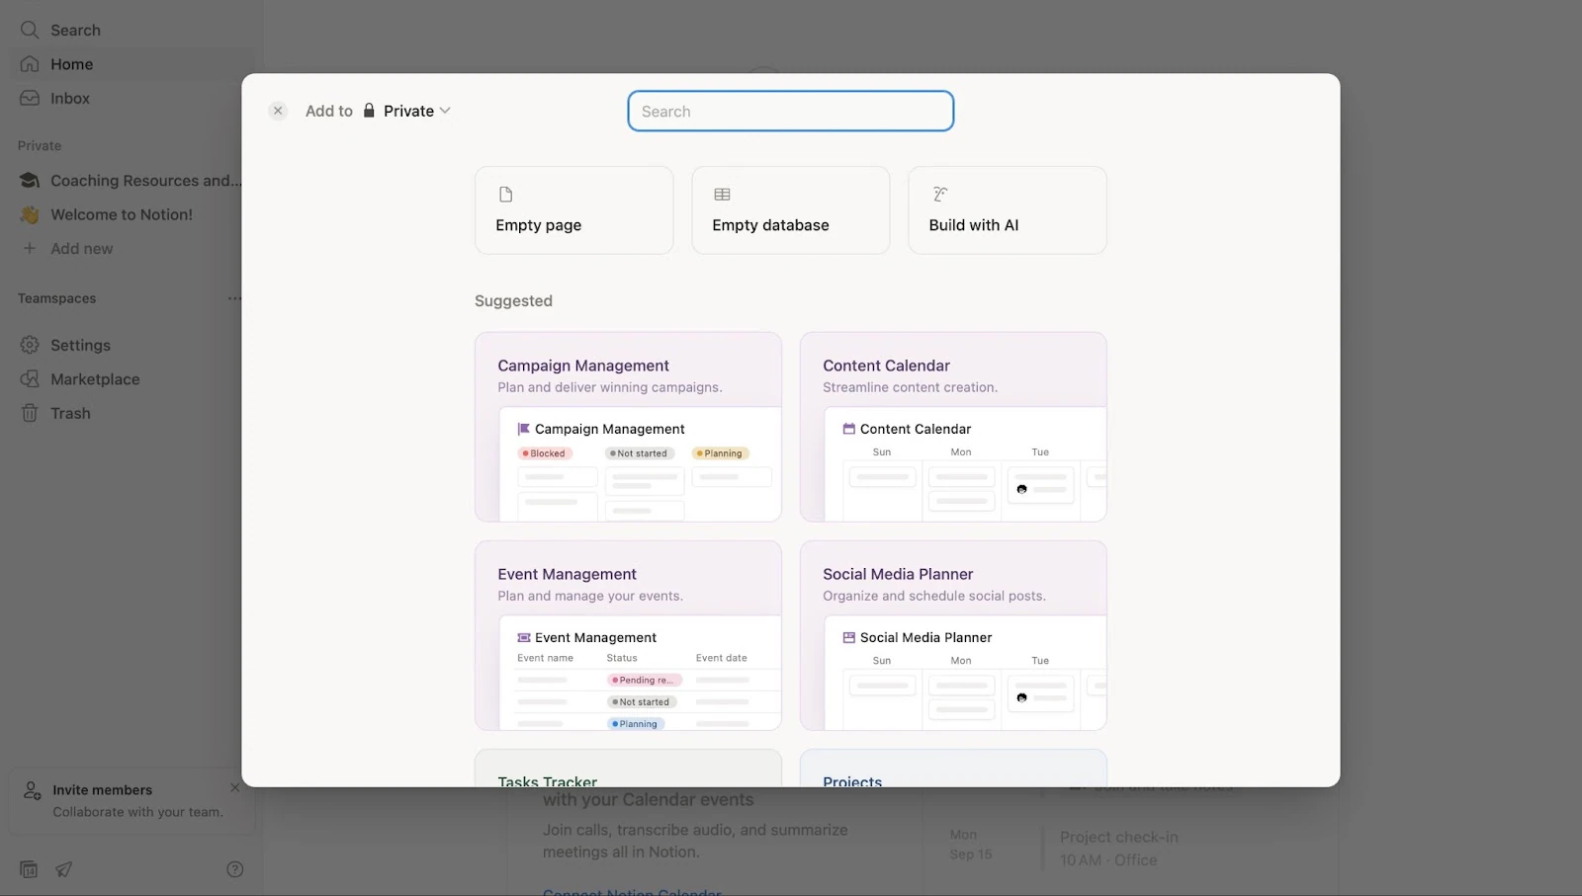Click the Pending status tag in Event Management
Image resolution: width=1582 pixels, height=896 pixels.
click(645, 680)
